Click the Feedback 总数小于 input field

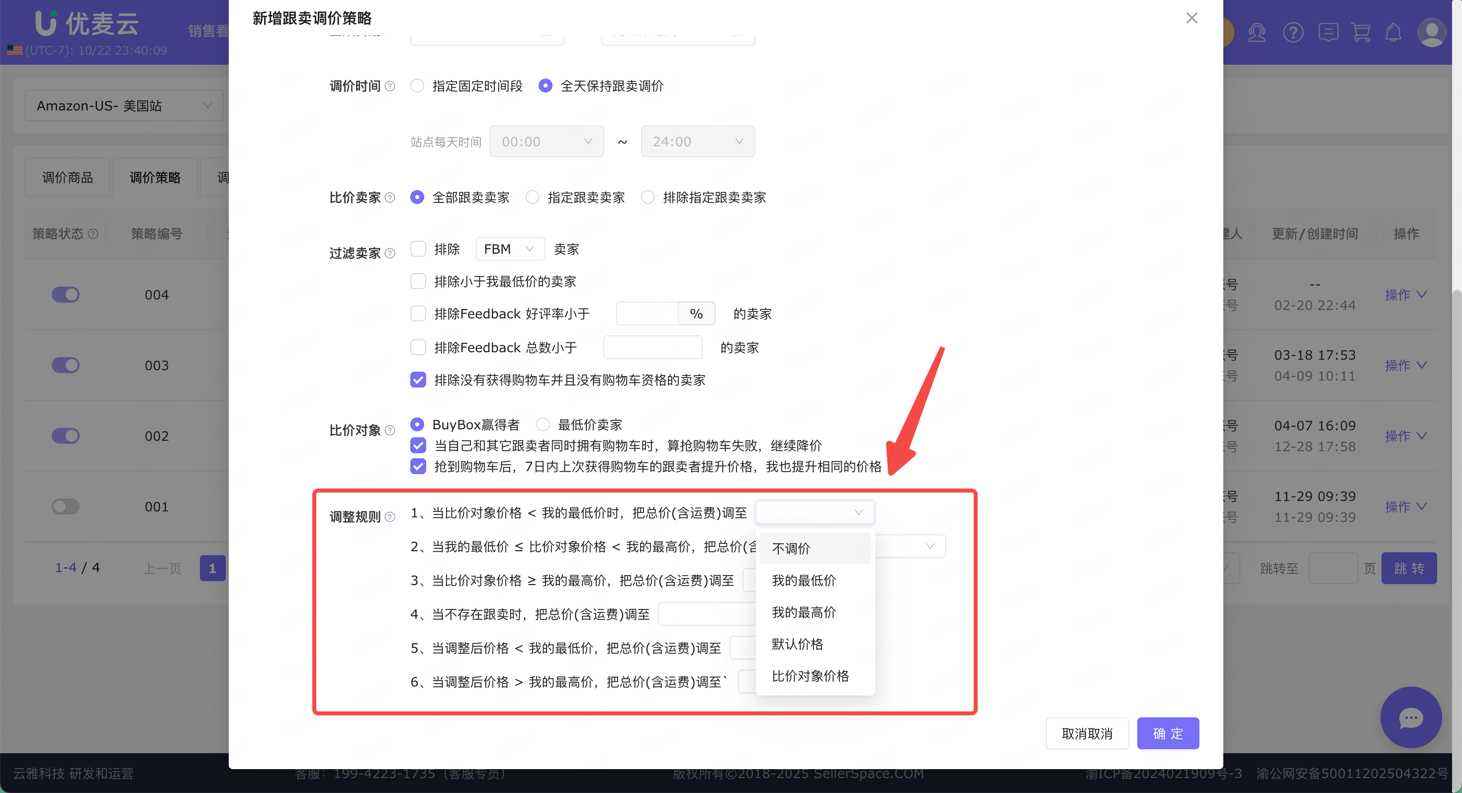pyautogui.click(x=652, y=347)
